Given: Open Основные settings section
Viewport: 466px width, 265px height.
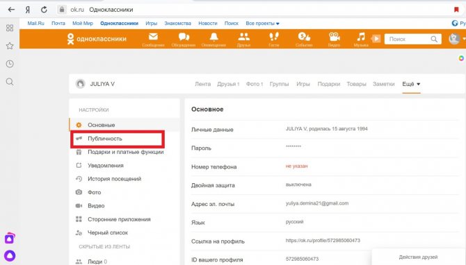Looking at the screenshot, I should (124, 125).
